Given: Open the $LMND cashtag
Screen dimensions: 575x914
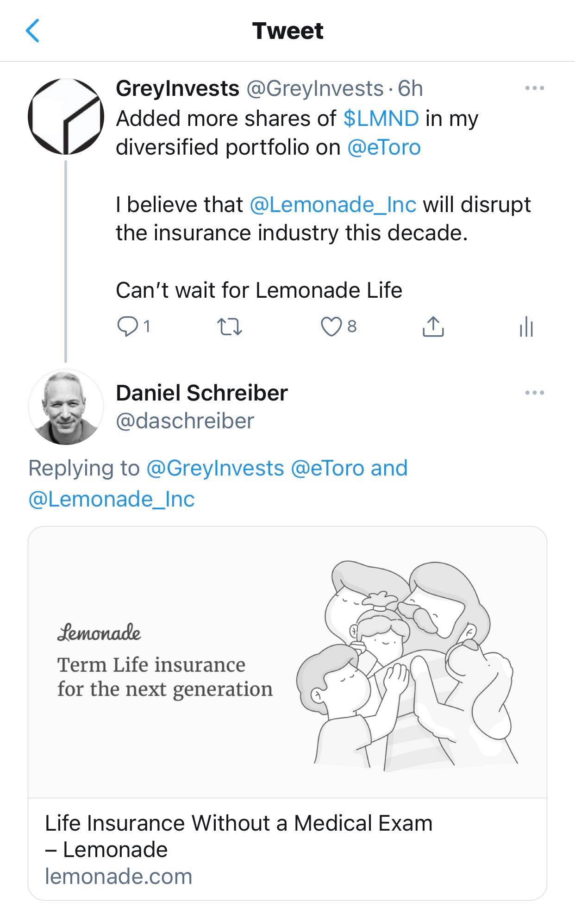Looking at the screenshot, I should 389,118.
